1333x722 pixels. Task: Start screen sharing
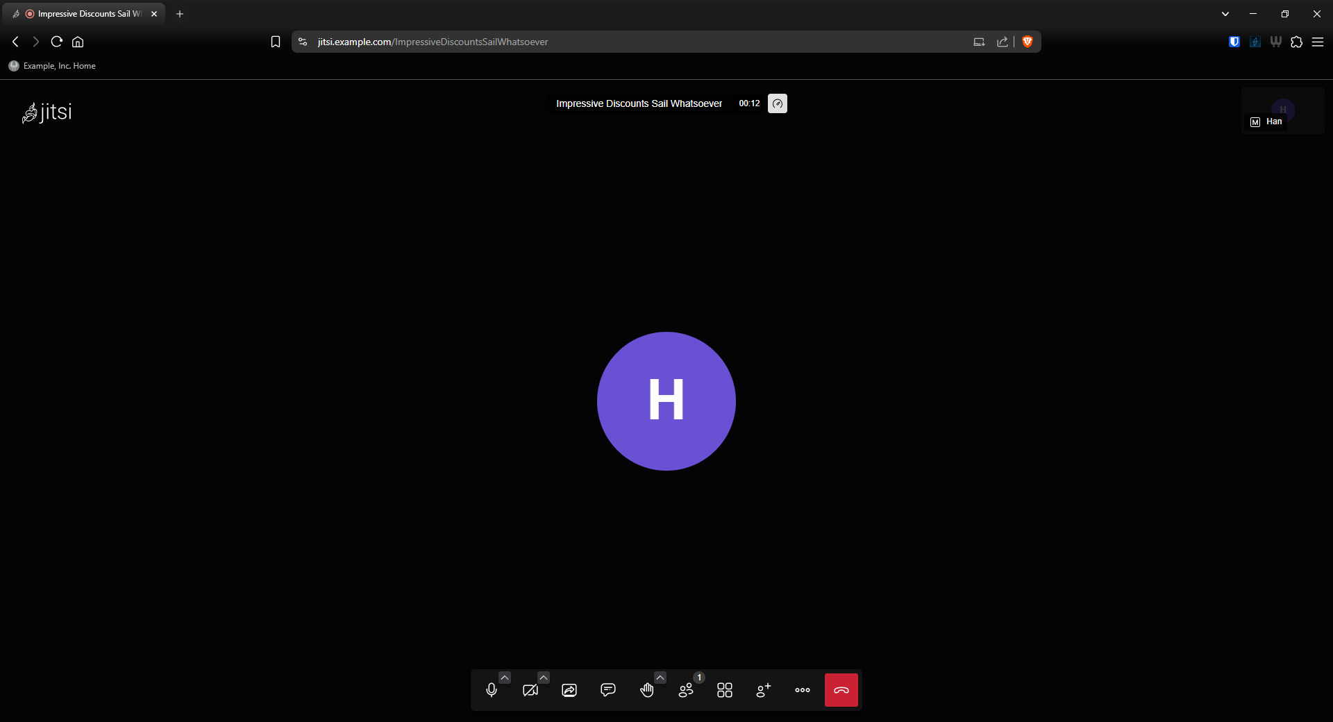coord(569,690)
